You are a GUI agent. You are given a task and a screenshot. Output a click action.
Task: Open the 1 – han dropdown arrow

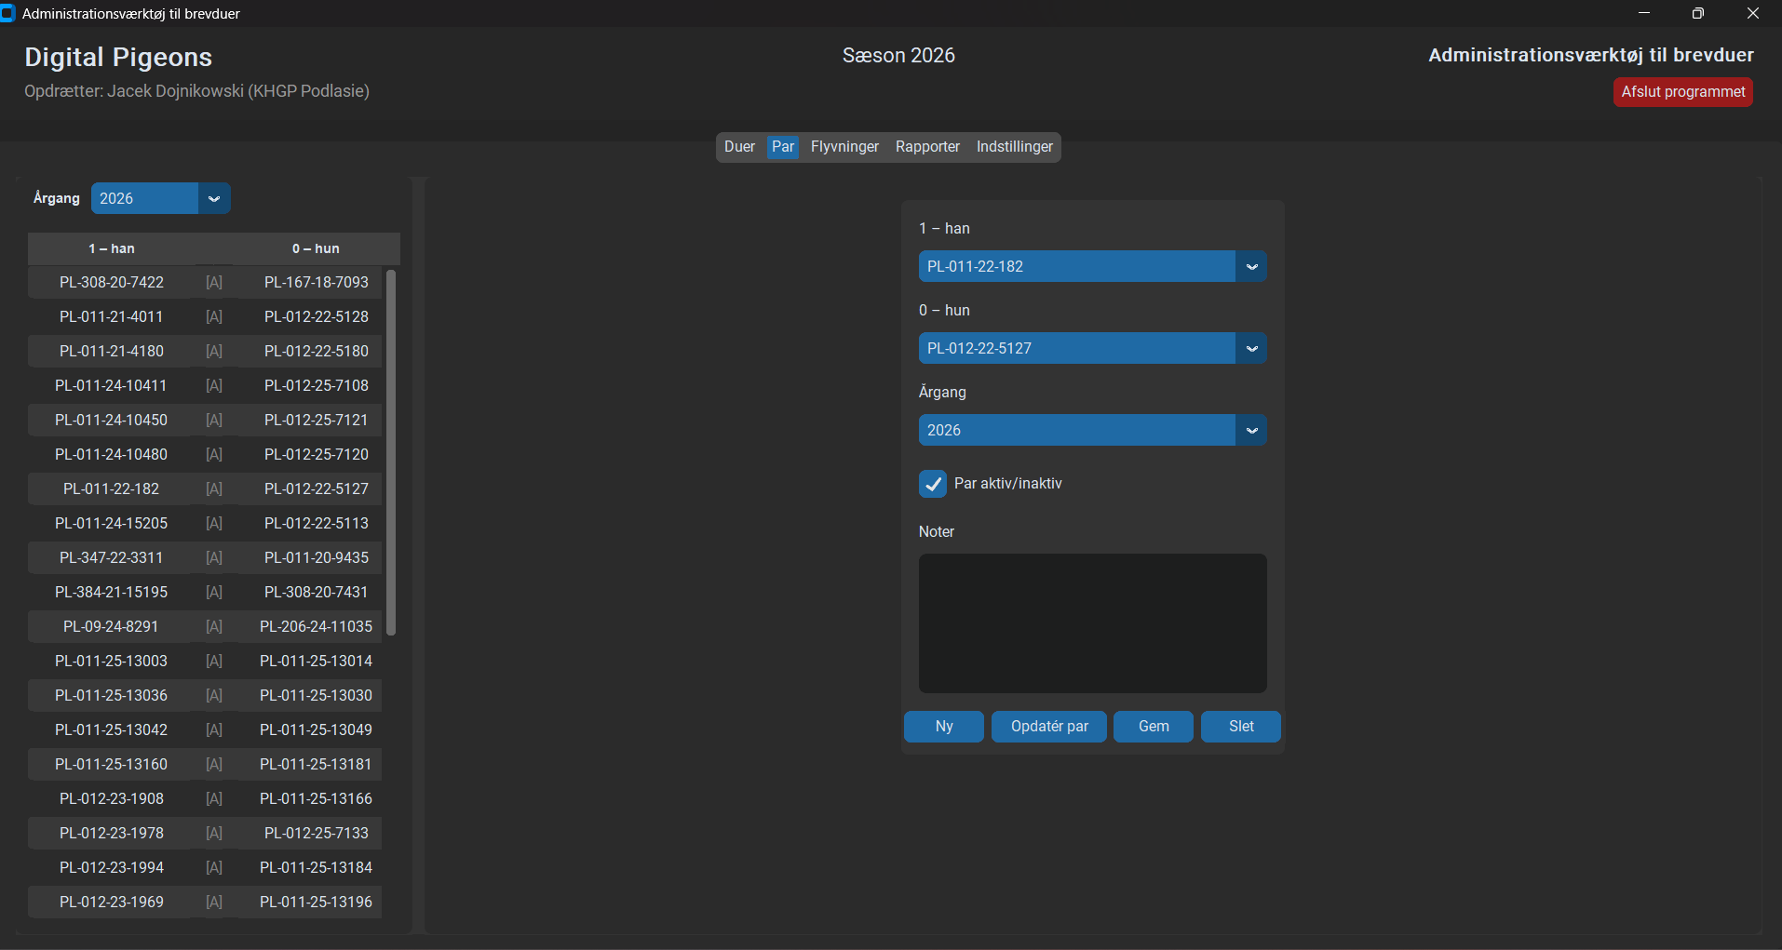click(1251, 266)
